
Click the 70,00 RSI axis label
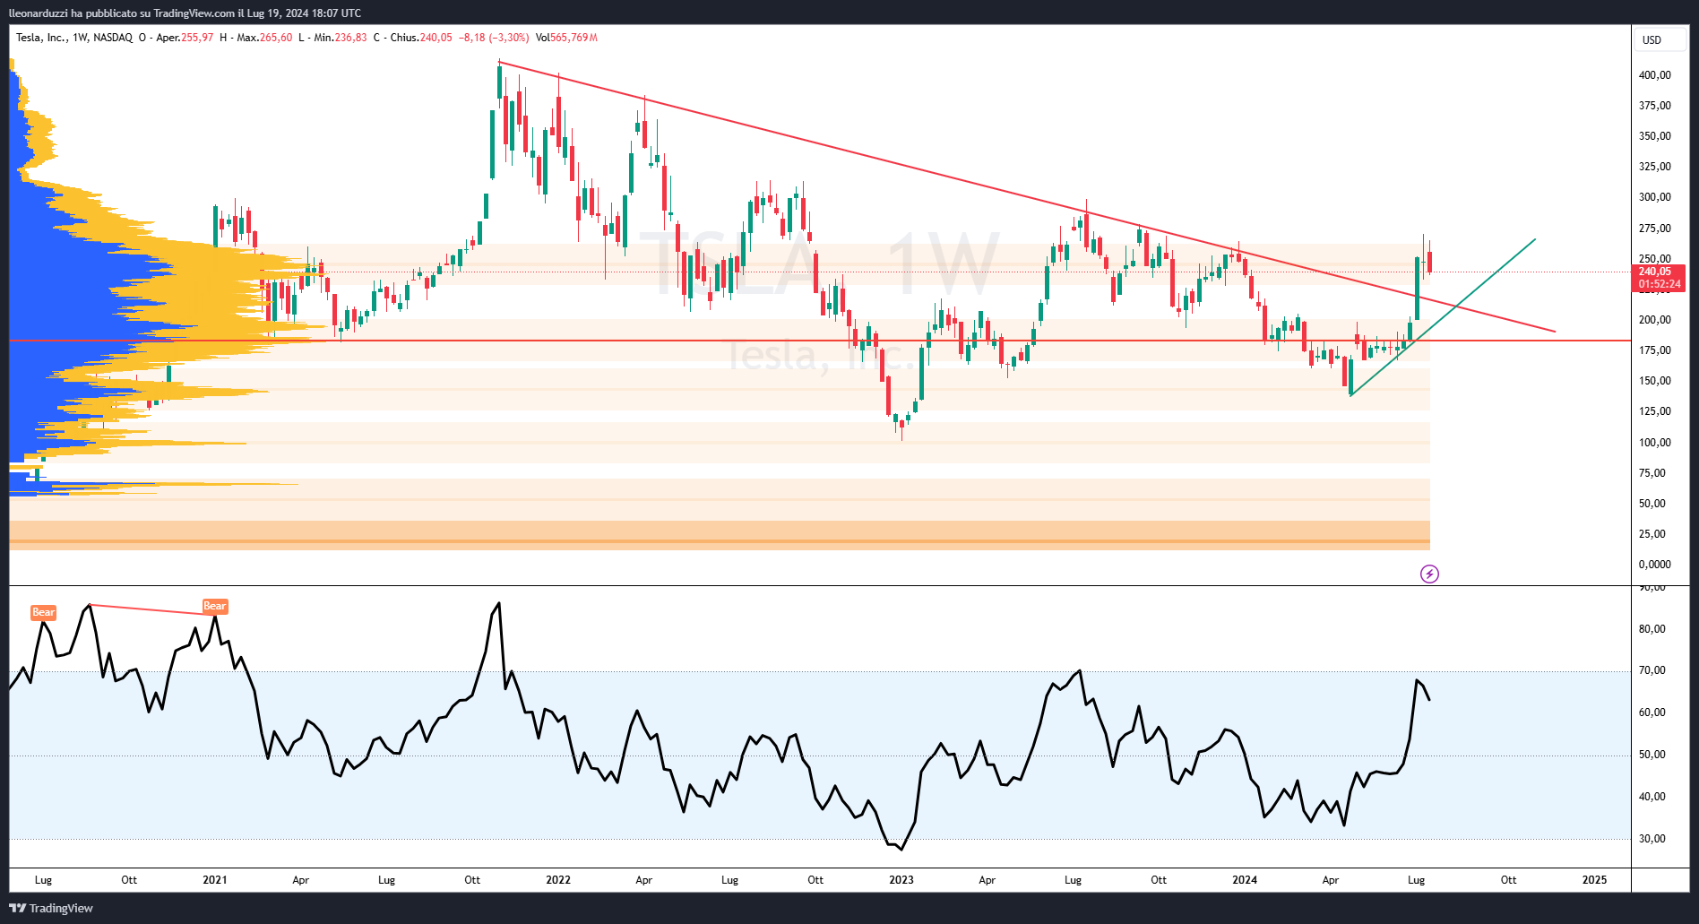1652,670
